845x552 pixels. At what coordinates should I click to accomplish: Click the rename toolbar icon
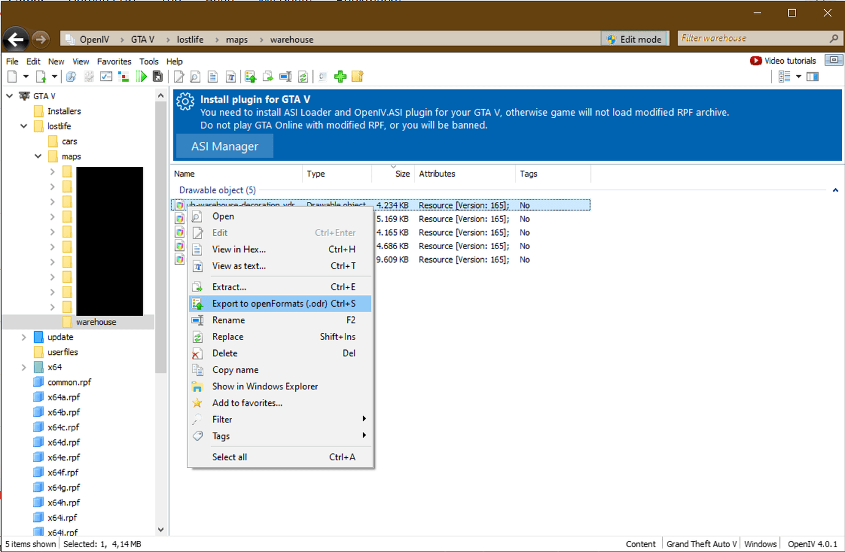(285, 76)
